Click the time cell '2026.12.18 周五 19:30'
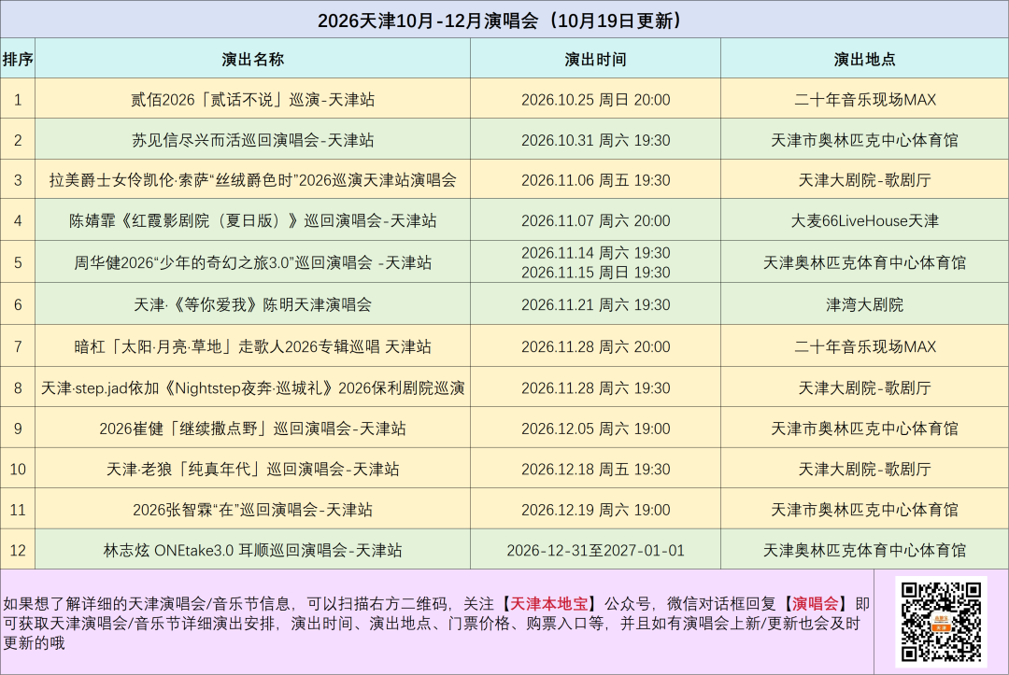The image size is (1009, 675). (595, 470)
